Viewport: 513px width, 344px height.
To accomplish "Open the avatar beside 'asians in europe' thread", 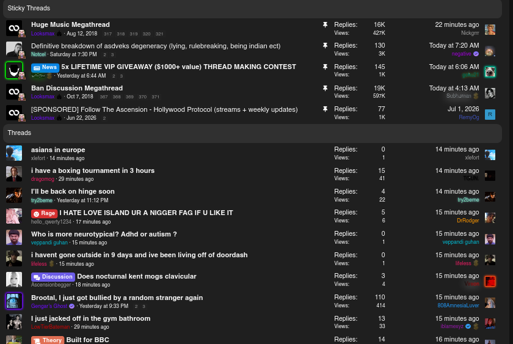I will [14, 153].
